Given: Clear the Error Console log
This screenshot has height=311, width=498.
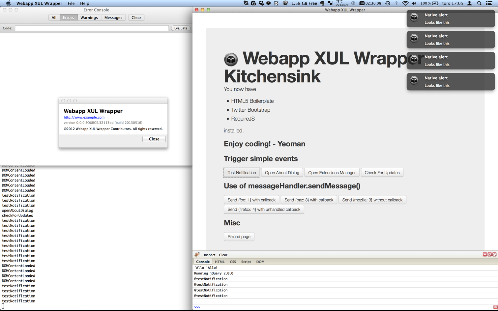Looking at the screenshot, I should pyautogui.click(x=136, y=17).
